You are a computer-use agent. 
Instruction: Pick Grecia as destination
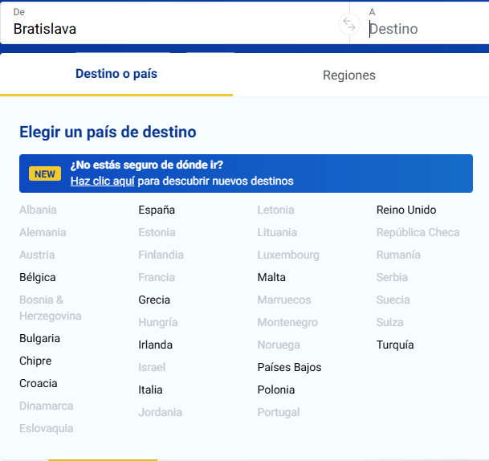pos(154,300)
